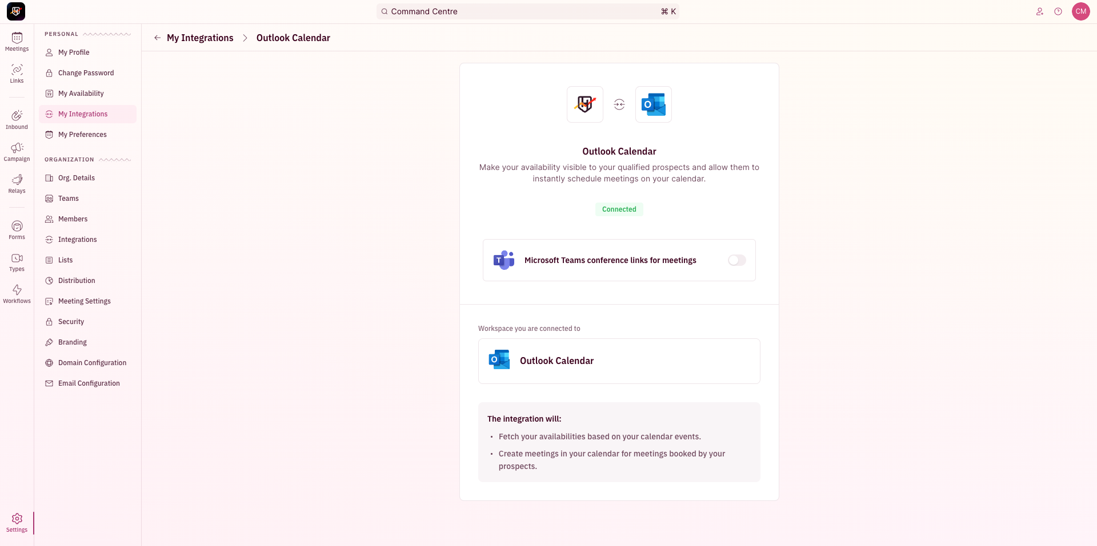
Task: Open Security settings
Action: coord(87,322)
